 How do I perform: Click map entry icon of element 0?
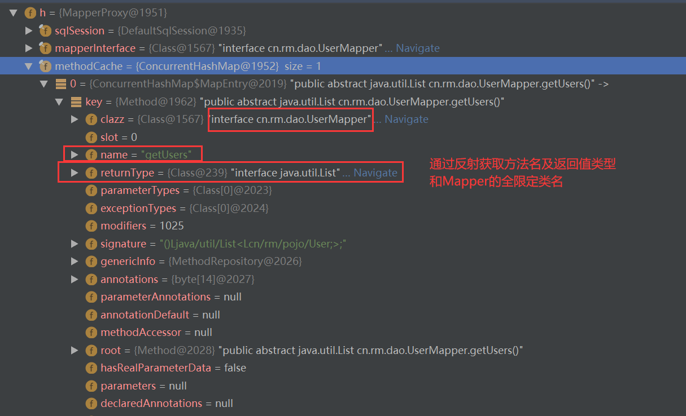pos(60,84)
